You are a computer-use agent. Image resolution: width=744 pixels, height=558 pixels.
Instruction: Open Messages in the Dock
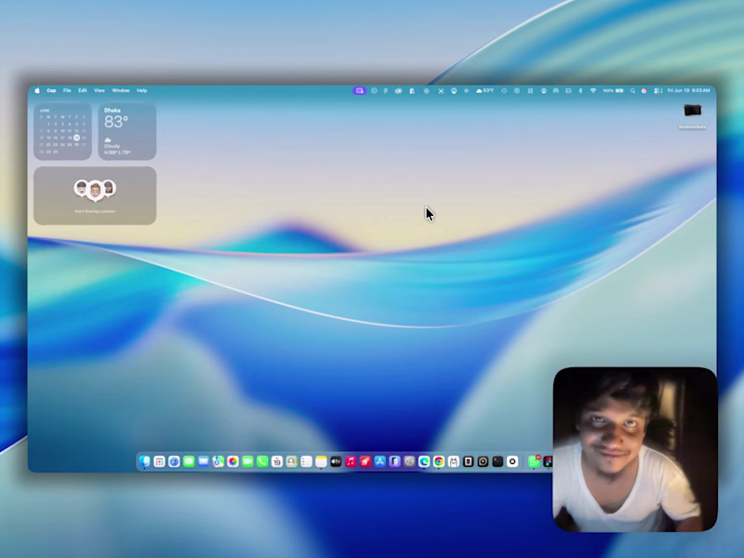coord(189,461)
